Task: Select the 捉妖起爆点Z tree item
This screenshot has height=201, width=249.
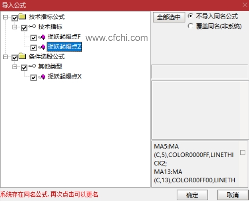Action: (x=64, y=47)
